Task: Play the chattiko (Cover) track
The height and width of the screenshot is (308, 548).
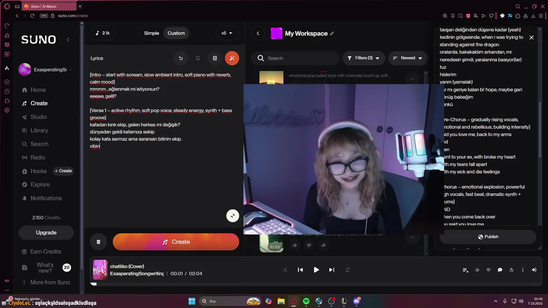Action: [x=316, y=270]
